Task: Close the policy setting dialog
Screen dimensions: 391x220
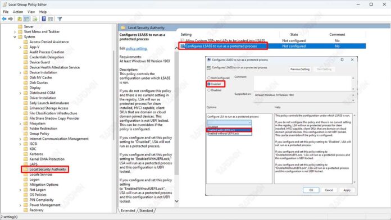Action: 352,60
